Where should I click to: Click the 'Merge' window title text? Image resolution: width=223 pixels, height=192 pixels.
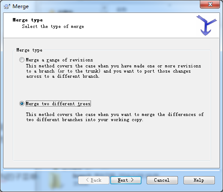[x=21, y=6]
